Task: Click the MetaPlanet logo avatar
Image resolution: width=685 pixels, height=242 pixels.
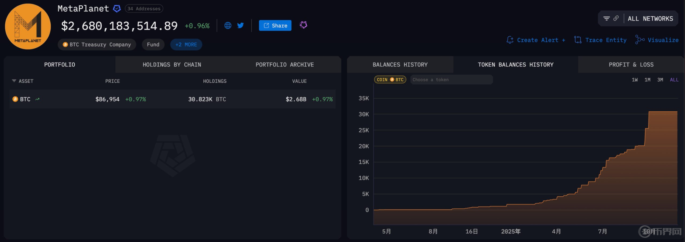Action: coord(28,26)
